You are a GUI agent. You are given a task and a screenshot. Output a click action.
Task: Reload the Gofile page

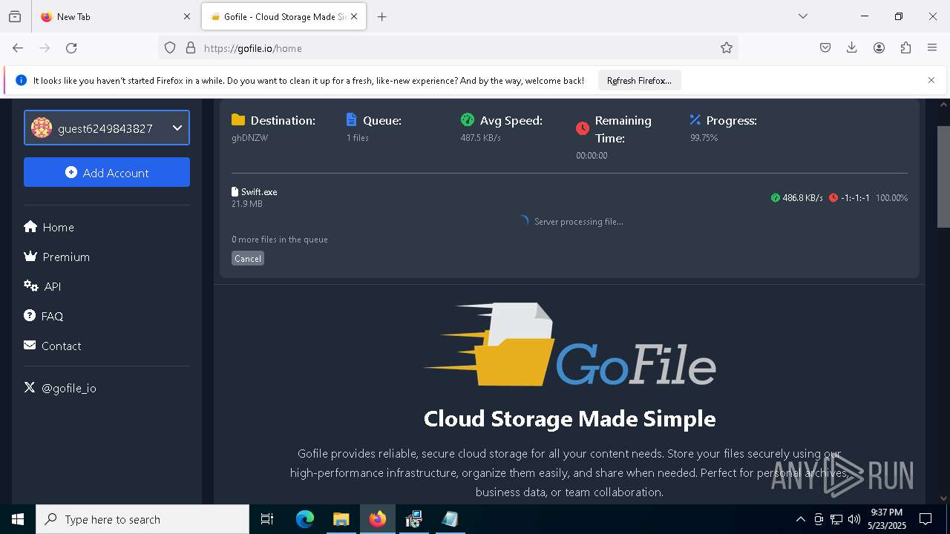(x=71, y=48)
